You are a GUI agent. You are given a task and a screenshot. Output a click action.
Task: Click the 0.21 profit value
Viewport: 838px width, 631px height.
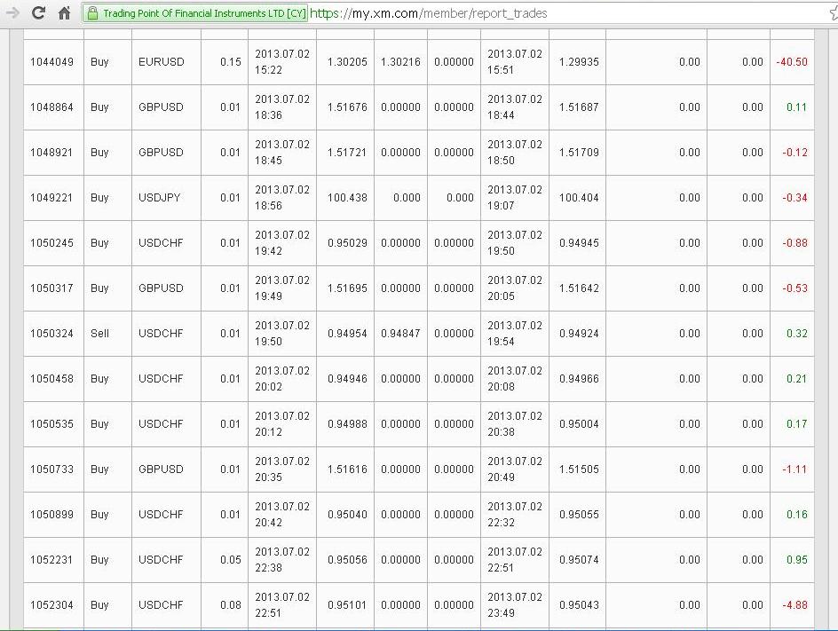coord(796,379)
